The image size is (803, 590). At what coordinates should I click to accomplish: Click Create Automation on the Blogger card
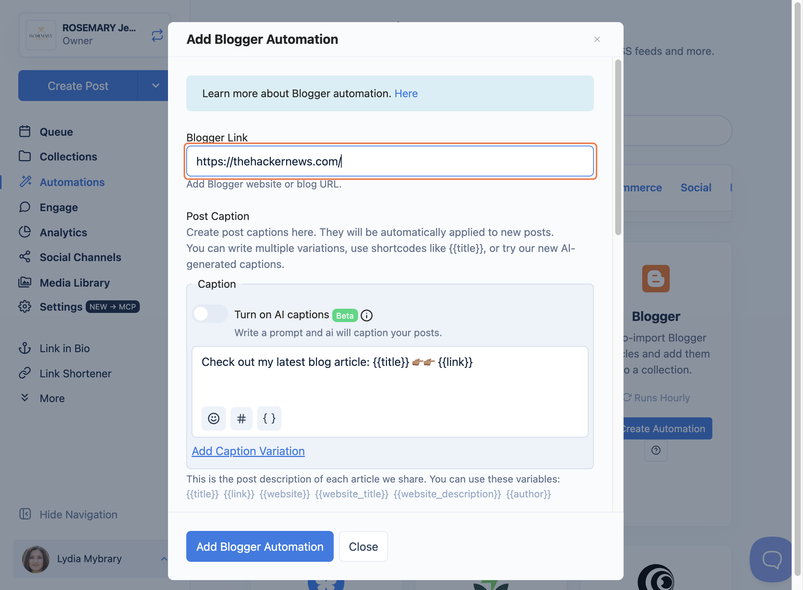[667, 428]
